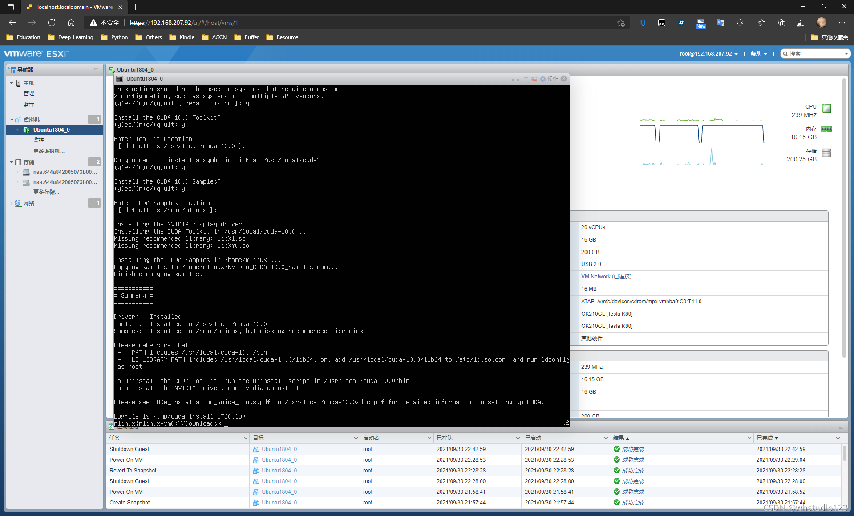Open the Collections icon in browser toolbar

coord(781,23)
